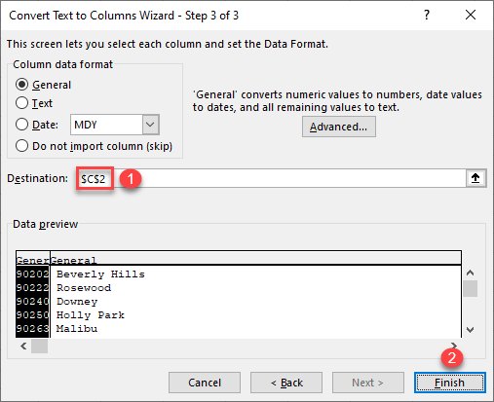
Task: Click the data preview scroll down arrow
Action: pos(470,330)
